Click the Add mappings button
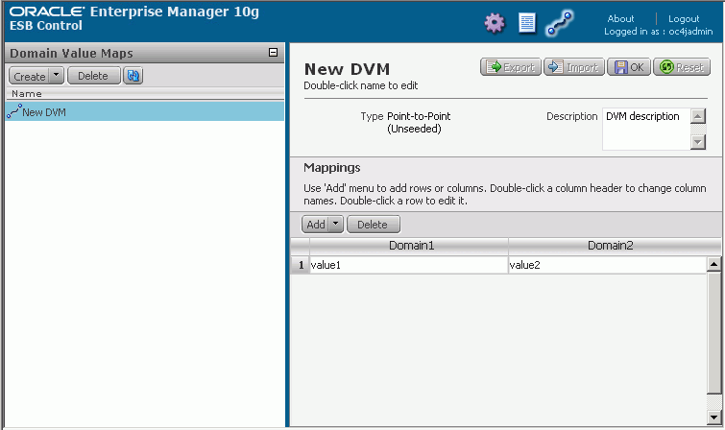The height and width of the screenshot is (430, 725). (x=315, y=225)
